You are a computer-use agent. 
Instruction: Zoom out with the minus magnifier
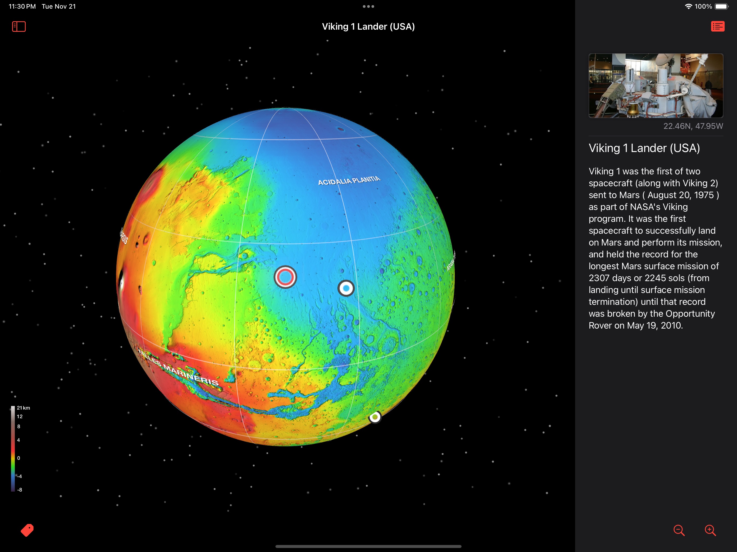[679, 530]
